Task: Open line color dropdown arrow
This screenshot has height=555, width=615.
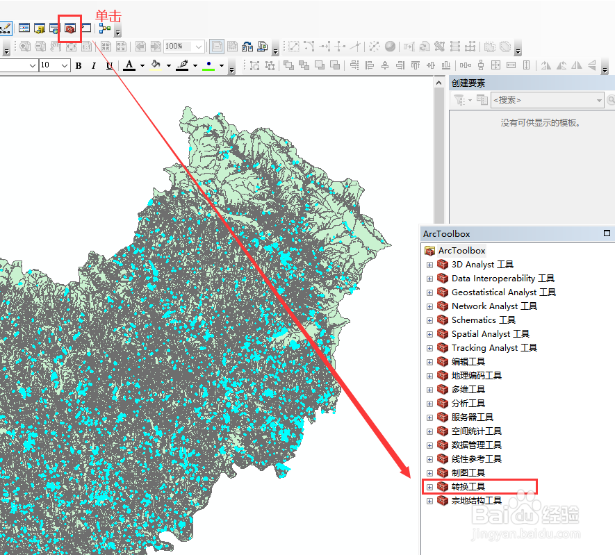Action: (x=195, y=65)
